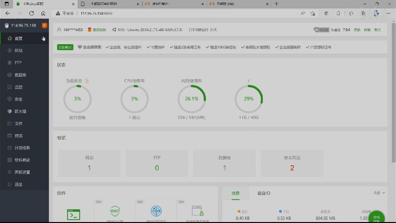Open the 数据库 database sidebar item
This screenshot has height=223, width=396.
[25, 75]
